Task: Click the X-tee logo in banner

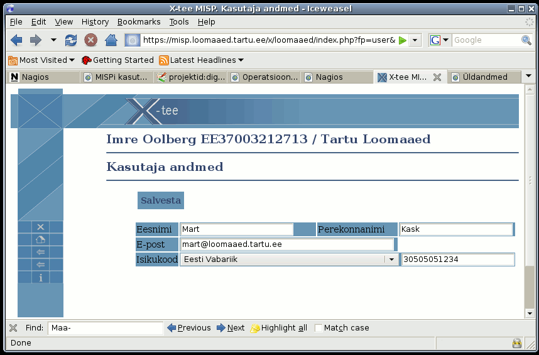Action: pos(152,111)
